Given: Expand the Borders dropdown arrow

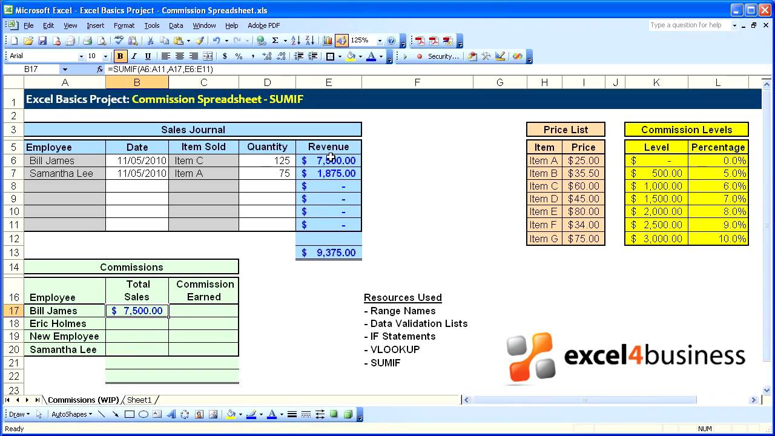Looking at the screenshot, I should point(340,56).
